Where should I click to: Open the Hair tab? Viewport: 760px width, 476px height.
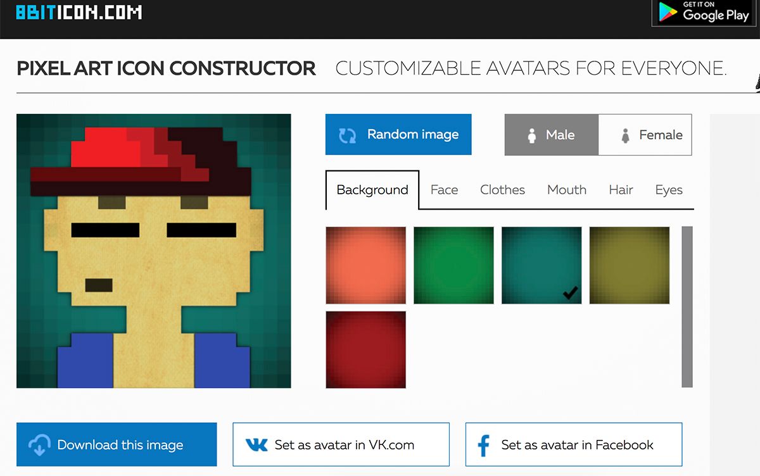point(621,190)
